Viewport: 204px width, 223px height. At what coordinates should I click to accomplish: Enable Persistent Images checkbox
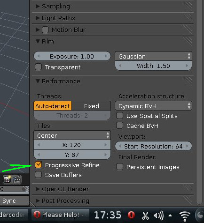(x=119, y=167)
